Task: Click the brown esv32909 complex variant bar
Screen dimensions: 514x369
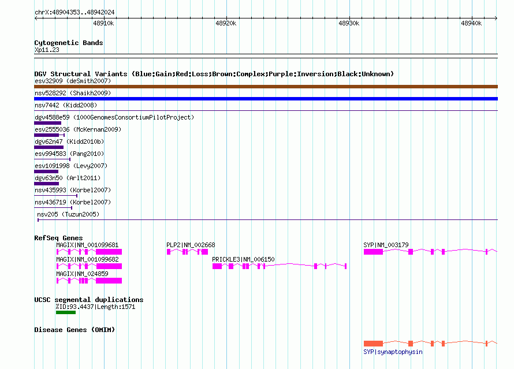Action: [x=266, y=87]
